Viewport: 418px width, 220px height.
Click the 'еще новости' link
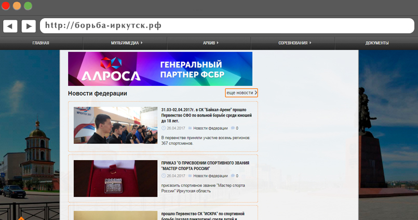pyautogui.click(x=241, y=93)
